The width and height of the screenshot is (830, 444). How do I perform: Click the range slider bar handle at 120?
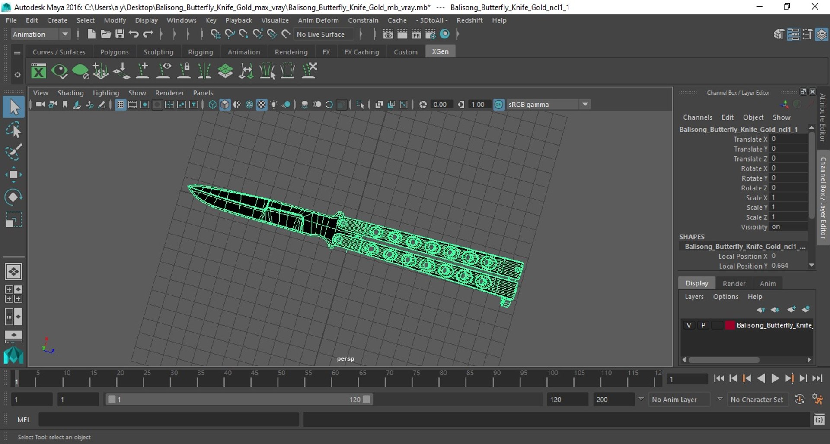tap(367, 400)
